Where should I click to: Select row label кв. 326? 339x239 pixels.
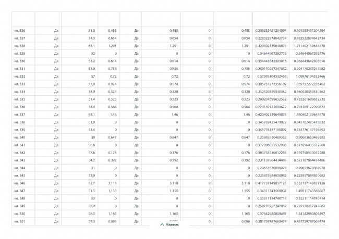pyautogui.click(x=20, y=31)
